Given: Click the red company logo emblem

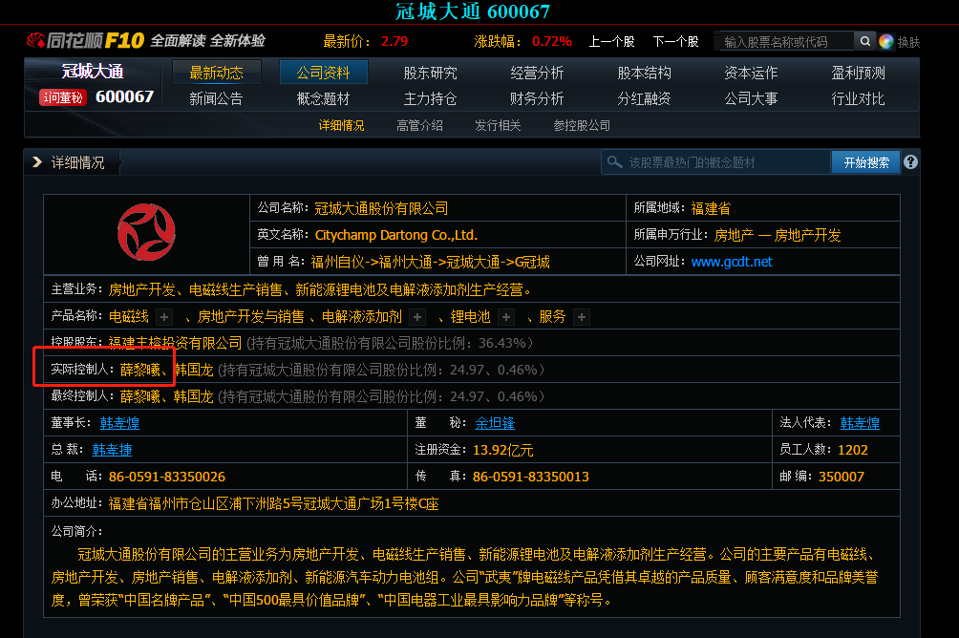Looking at the screenshot, I should (144, 232).
